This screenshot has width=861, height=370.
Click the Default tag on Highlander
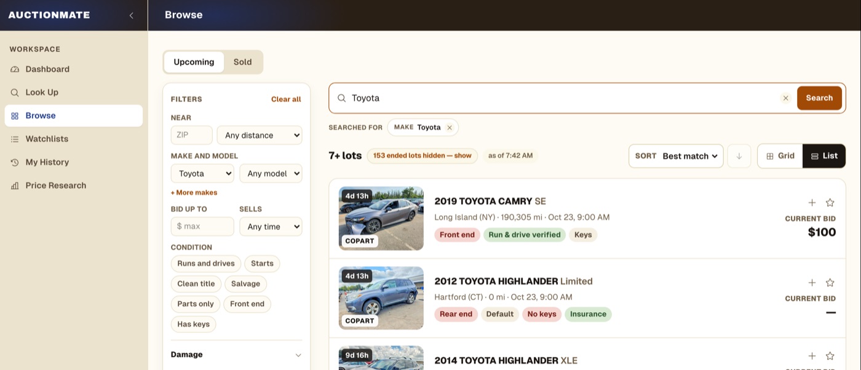(500, 314)
